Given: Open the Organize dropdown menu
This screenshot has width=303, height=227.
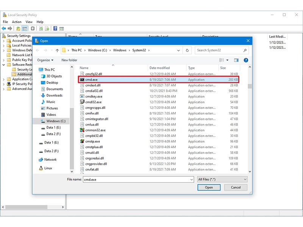Looking at the screenshot, I should pyautogui.click(x=45, y=60).
